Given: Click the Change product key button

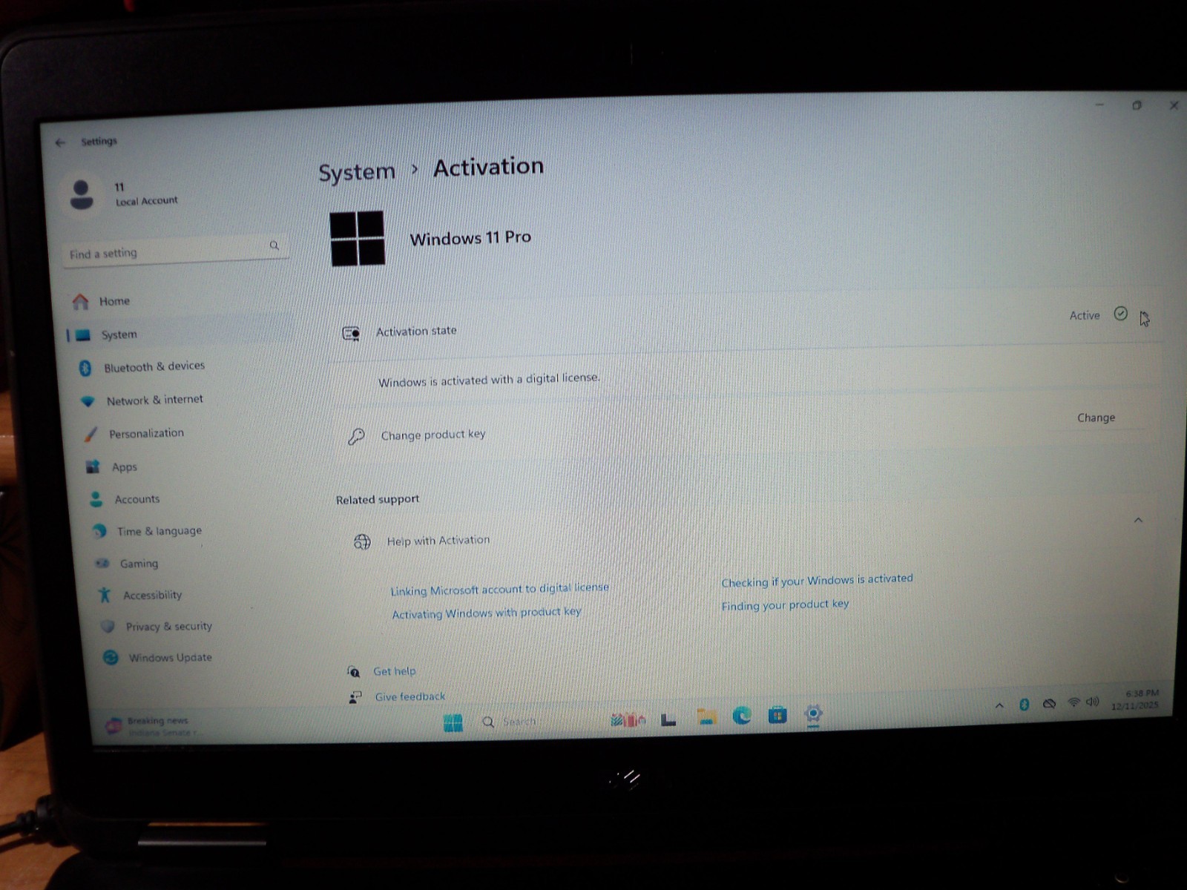Looking at the screenshot, I should 1096,418.
